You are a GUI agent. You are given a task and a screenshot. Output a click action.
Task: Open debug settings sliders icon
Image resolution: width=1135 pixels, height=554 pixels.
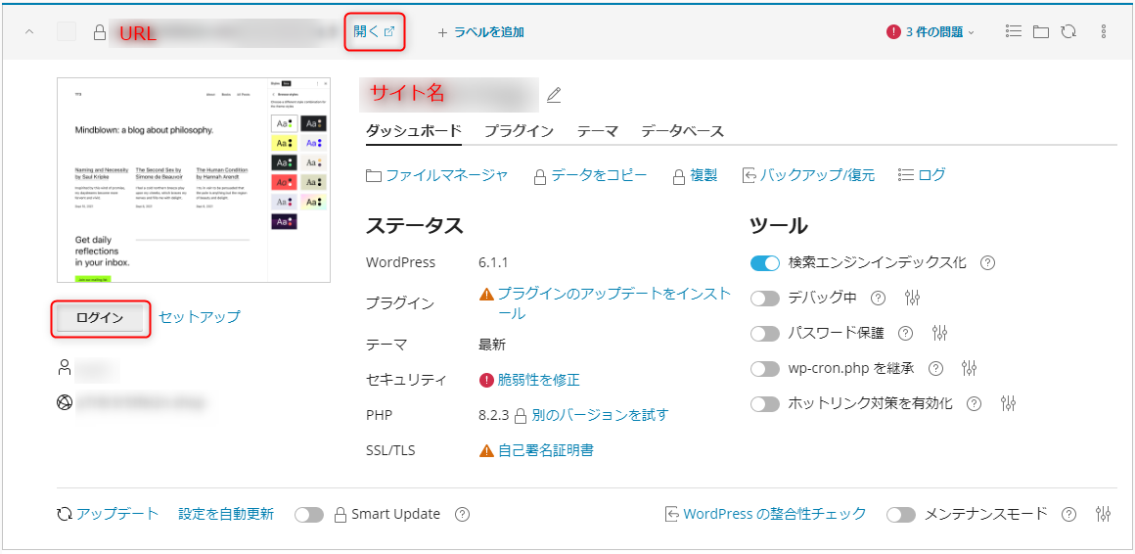pos(912,298)
